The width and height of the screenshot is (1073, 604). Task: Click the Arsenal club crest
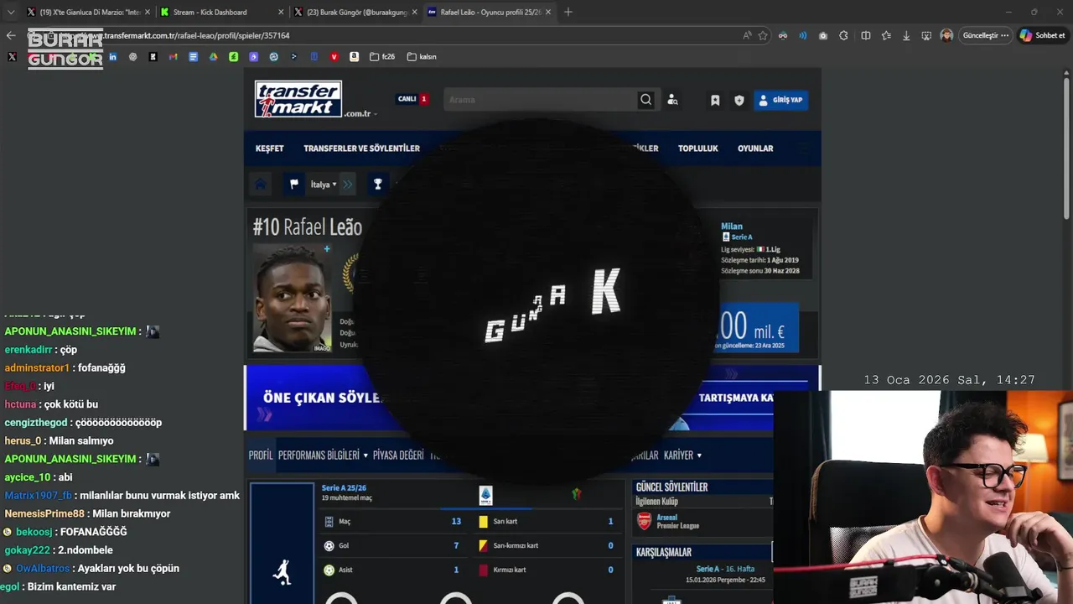[x=645, y=521]
